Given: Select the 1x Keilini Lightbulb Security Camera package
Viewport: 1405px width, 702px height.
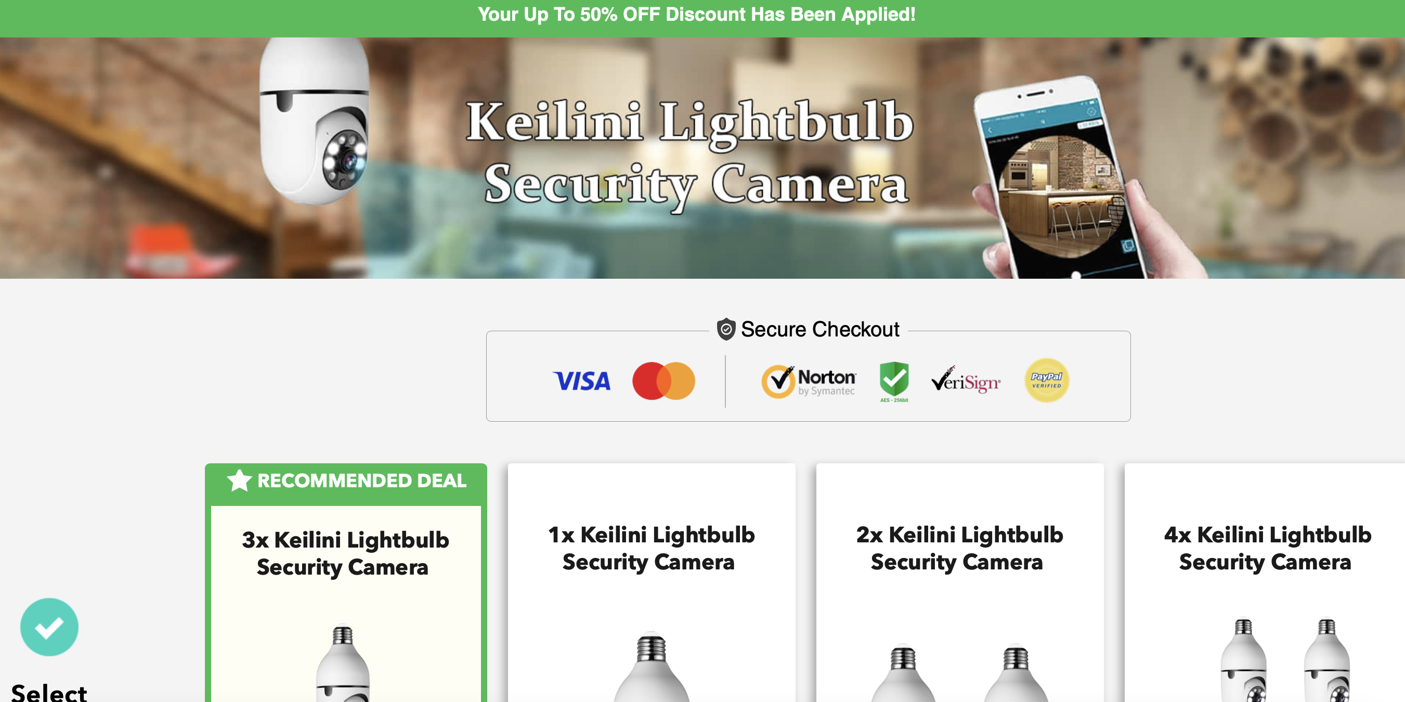Looking at the screenshot, I should pos(651,582).
